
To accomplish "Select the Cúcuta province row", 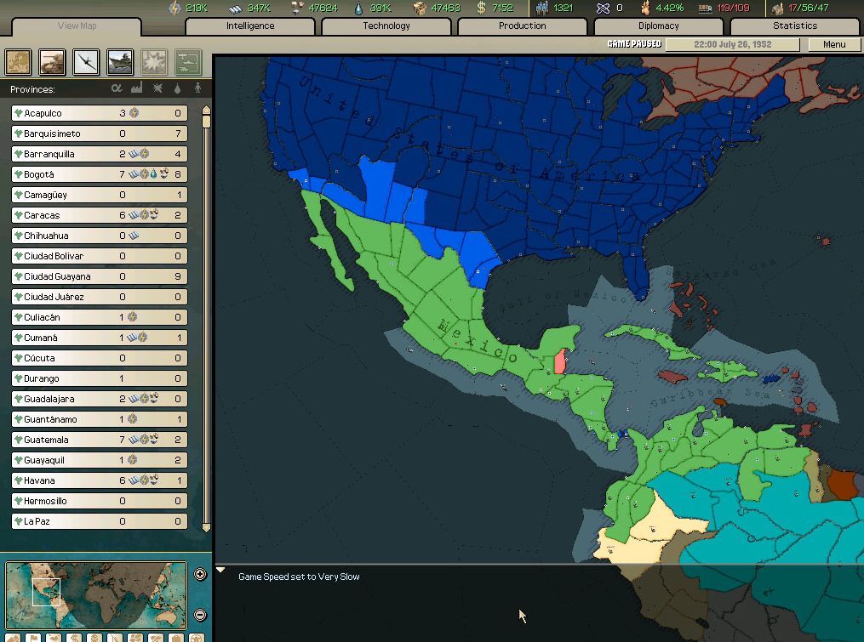I will 100,357.
